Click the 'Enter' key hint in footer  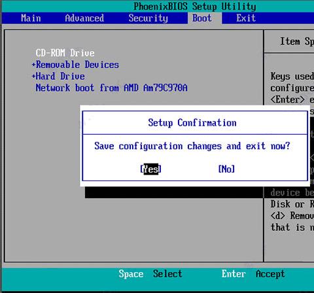pos(234,274)
